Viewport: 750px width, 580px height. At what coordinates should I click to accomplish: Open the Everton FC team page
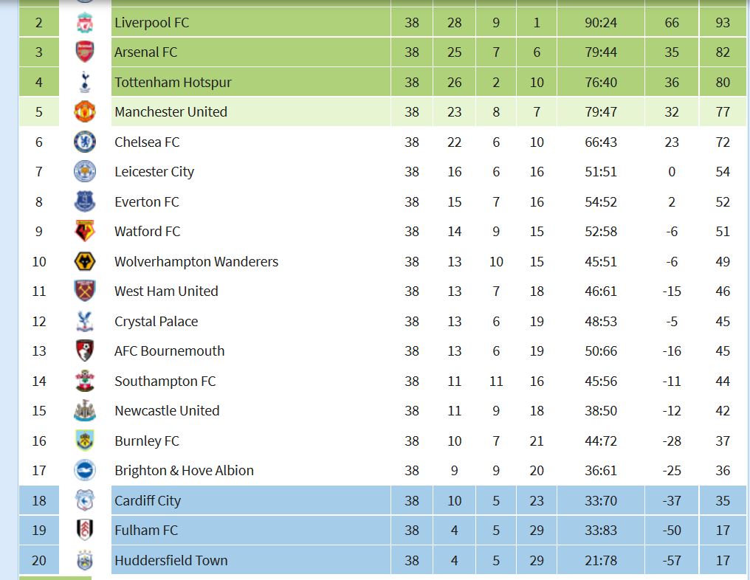coord(146,201)
